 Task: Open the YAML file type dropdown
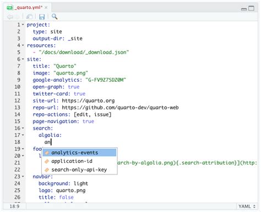[x=247, y=206]
